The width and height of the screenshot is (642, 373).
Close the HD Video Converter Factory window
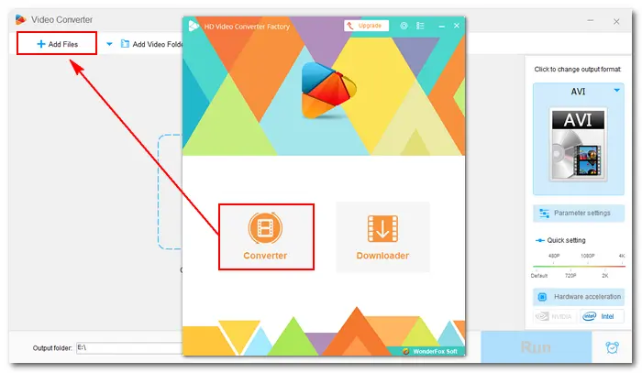(x=457, y=26)
